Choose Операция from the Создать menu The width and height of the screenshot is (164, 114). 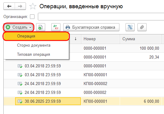click(x=36, y=36)
